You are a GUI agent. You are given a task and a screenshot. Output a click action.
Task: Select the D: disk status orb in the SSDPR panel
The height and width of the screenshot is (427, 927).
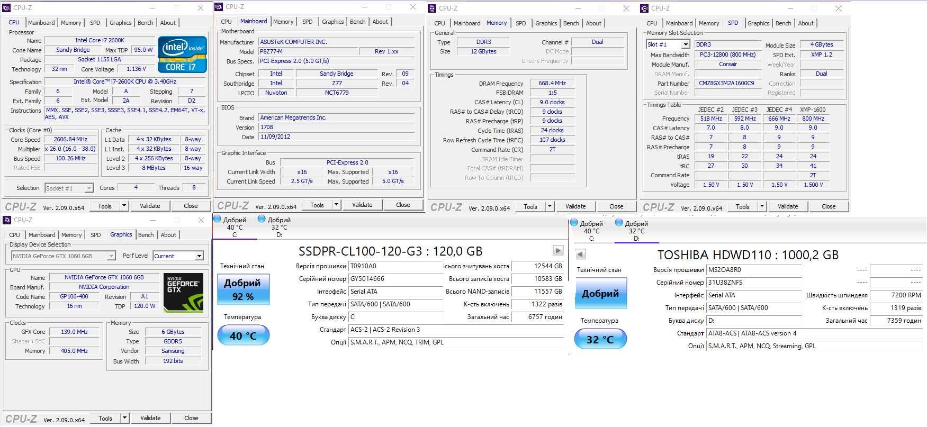point(262,219)
